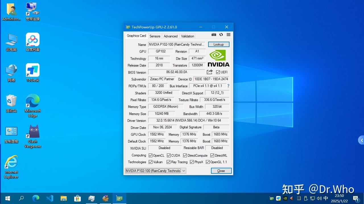364x204 pixels.
Task: Toggle the Ray Tracing checkbox
Action: click(169, 162)
